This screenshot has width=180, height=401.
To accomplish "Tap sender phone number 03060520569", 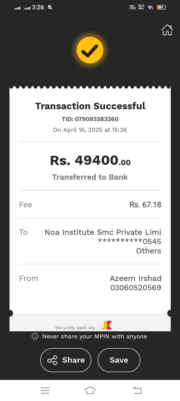I will coord(136,288).
